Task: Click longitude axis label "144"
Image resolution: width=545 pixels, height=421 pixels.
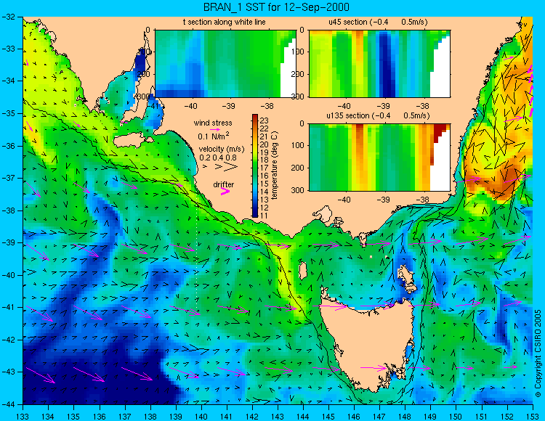Action: 303,416
